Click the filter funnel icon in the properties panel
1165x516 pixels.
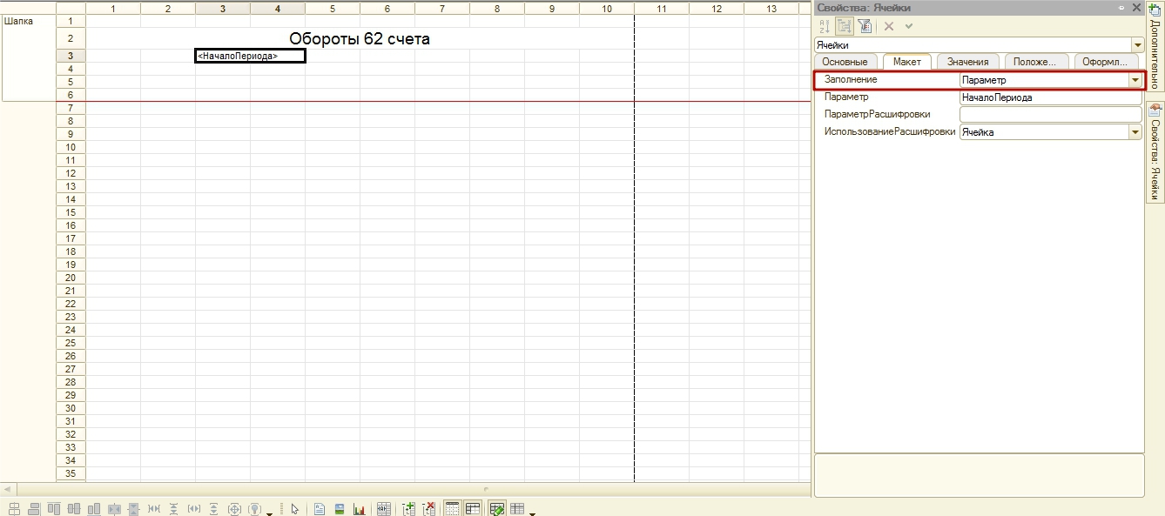point(865,26)
